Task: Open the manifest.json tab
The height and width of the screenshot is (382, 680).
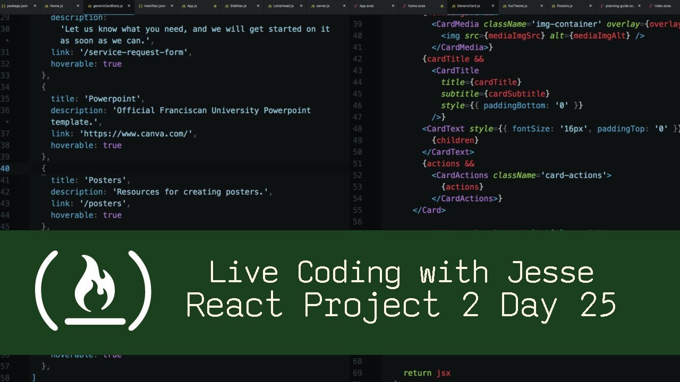Action: [x=156, y=6]
